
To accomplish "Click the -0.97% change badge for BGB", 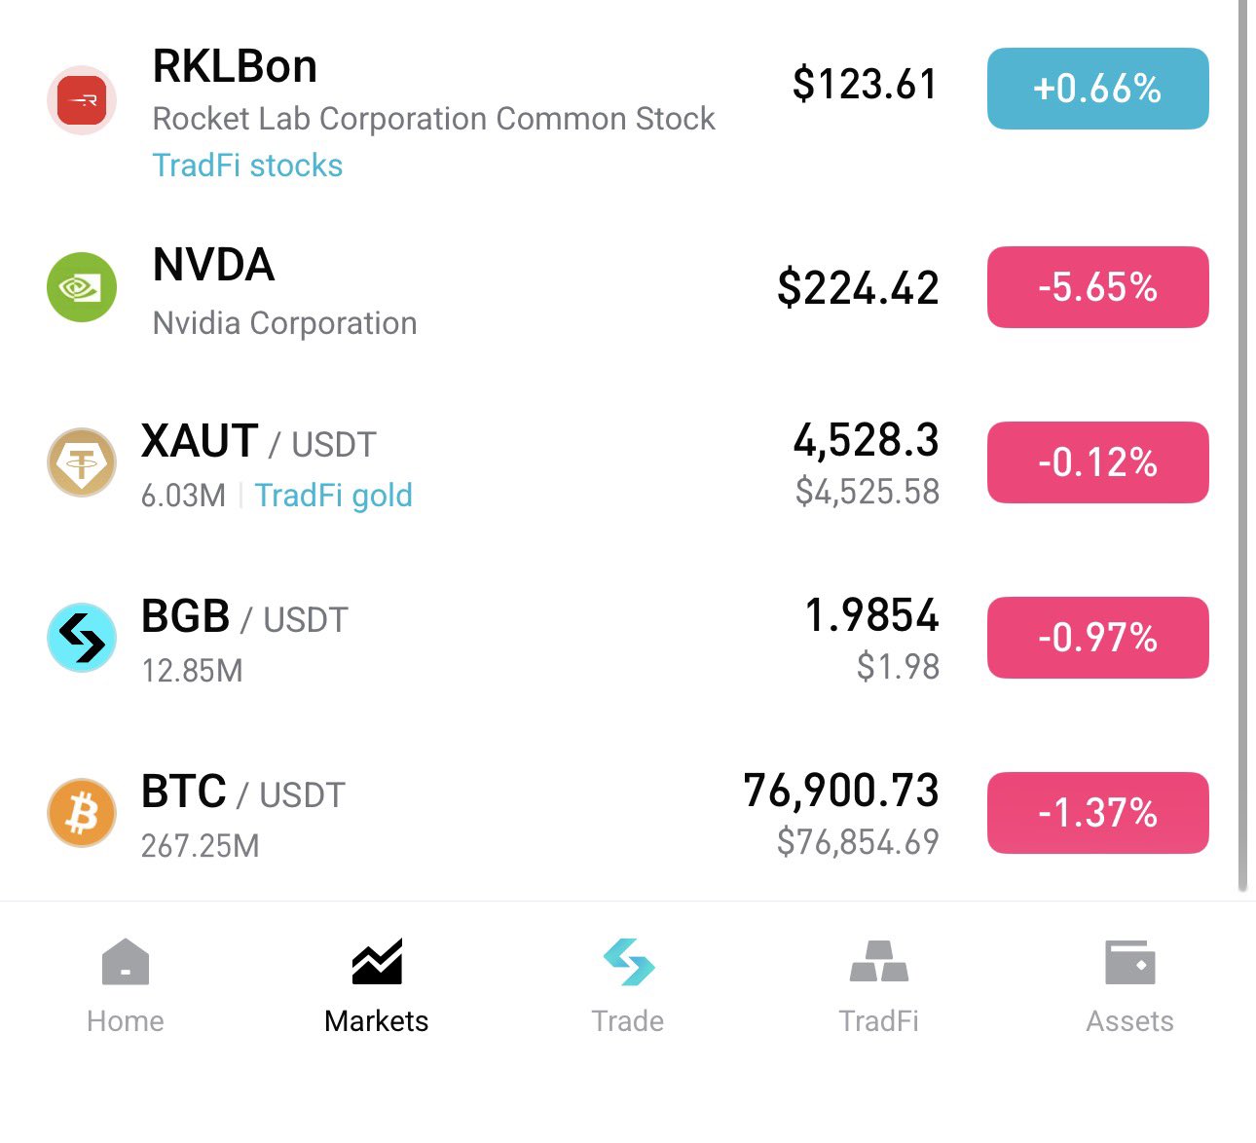I will pos(1098,638).
